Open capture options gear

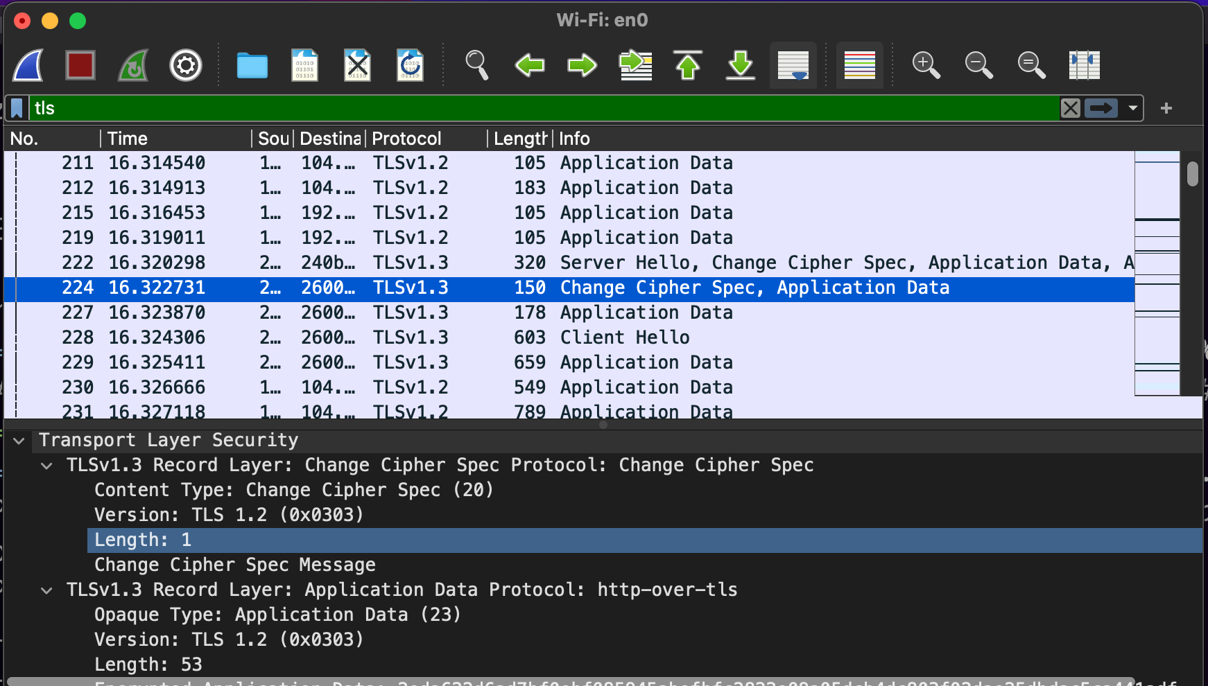tap(186, 66)
